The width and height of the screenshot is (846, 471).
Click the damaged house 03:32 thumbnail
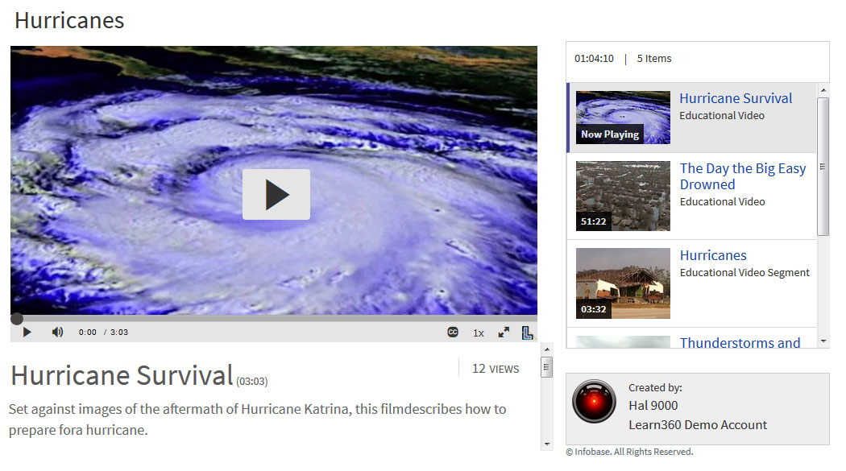tap(623, 283)
